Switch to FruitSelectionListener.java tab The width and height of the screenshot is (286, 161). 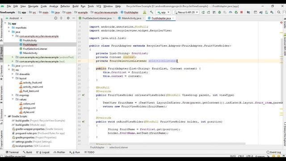(97, 18)
